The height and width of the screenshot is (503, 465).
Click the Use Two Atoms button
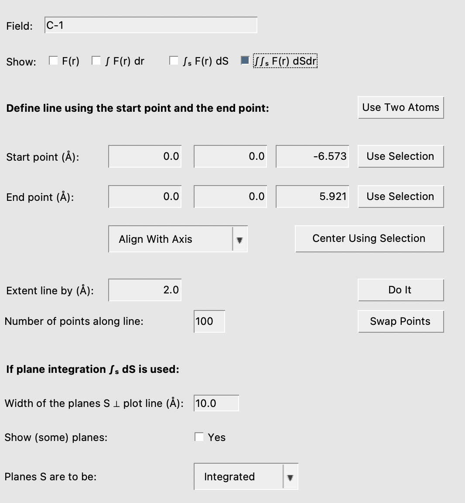[400, 107]
